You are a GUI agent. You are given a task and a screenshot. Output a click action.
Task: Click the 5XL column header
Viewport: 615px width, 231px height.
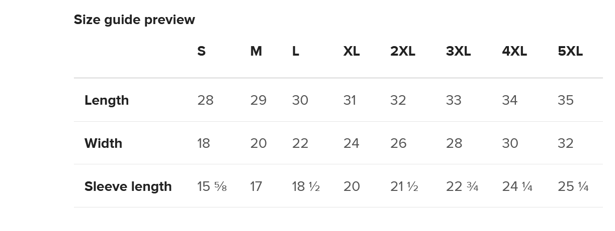[570, 51]
